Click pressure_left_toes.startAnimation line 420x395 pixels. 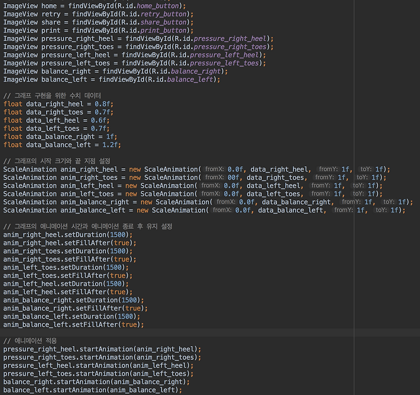pos(99,373)
